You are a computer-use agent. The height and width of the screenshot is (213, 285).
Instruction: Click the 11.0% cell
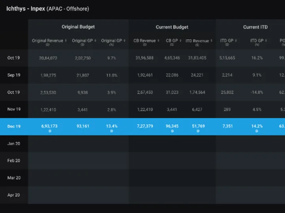click(112, 75)
